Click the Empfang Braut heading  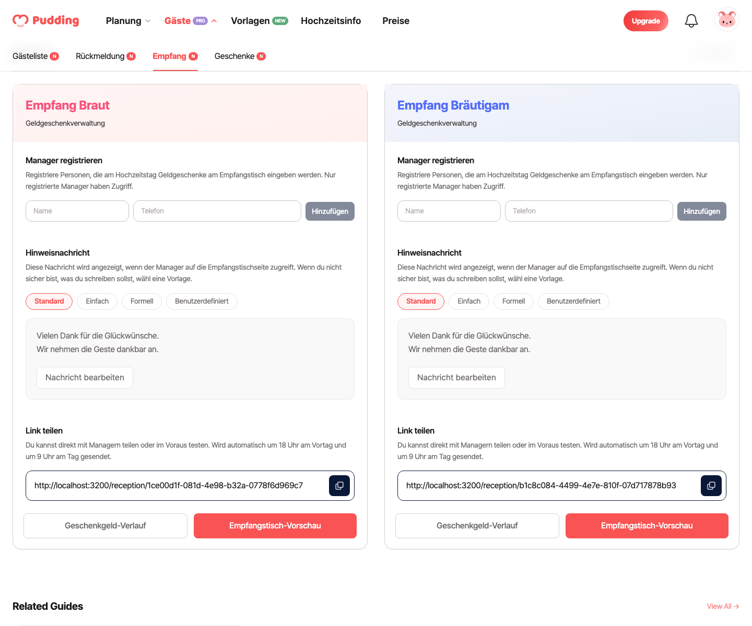(x=67, y=105)
